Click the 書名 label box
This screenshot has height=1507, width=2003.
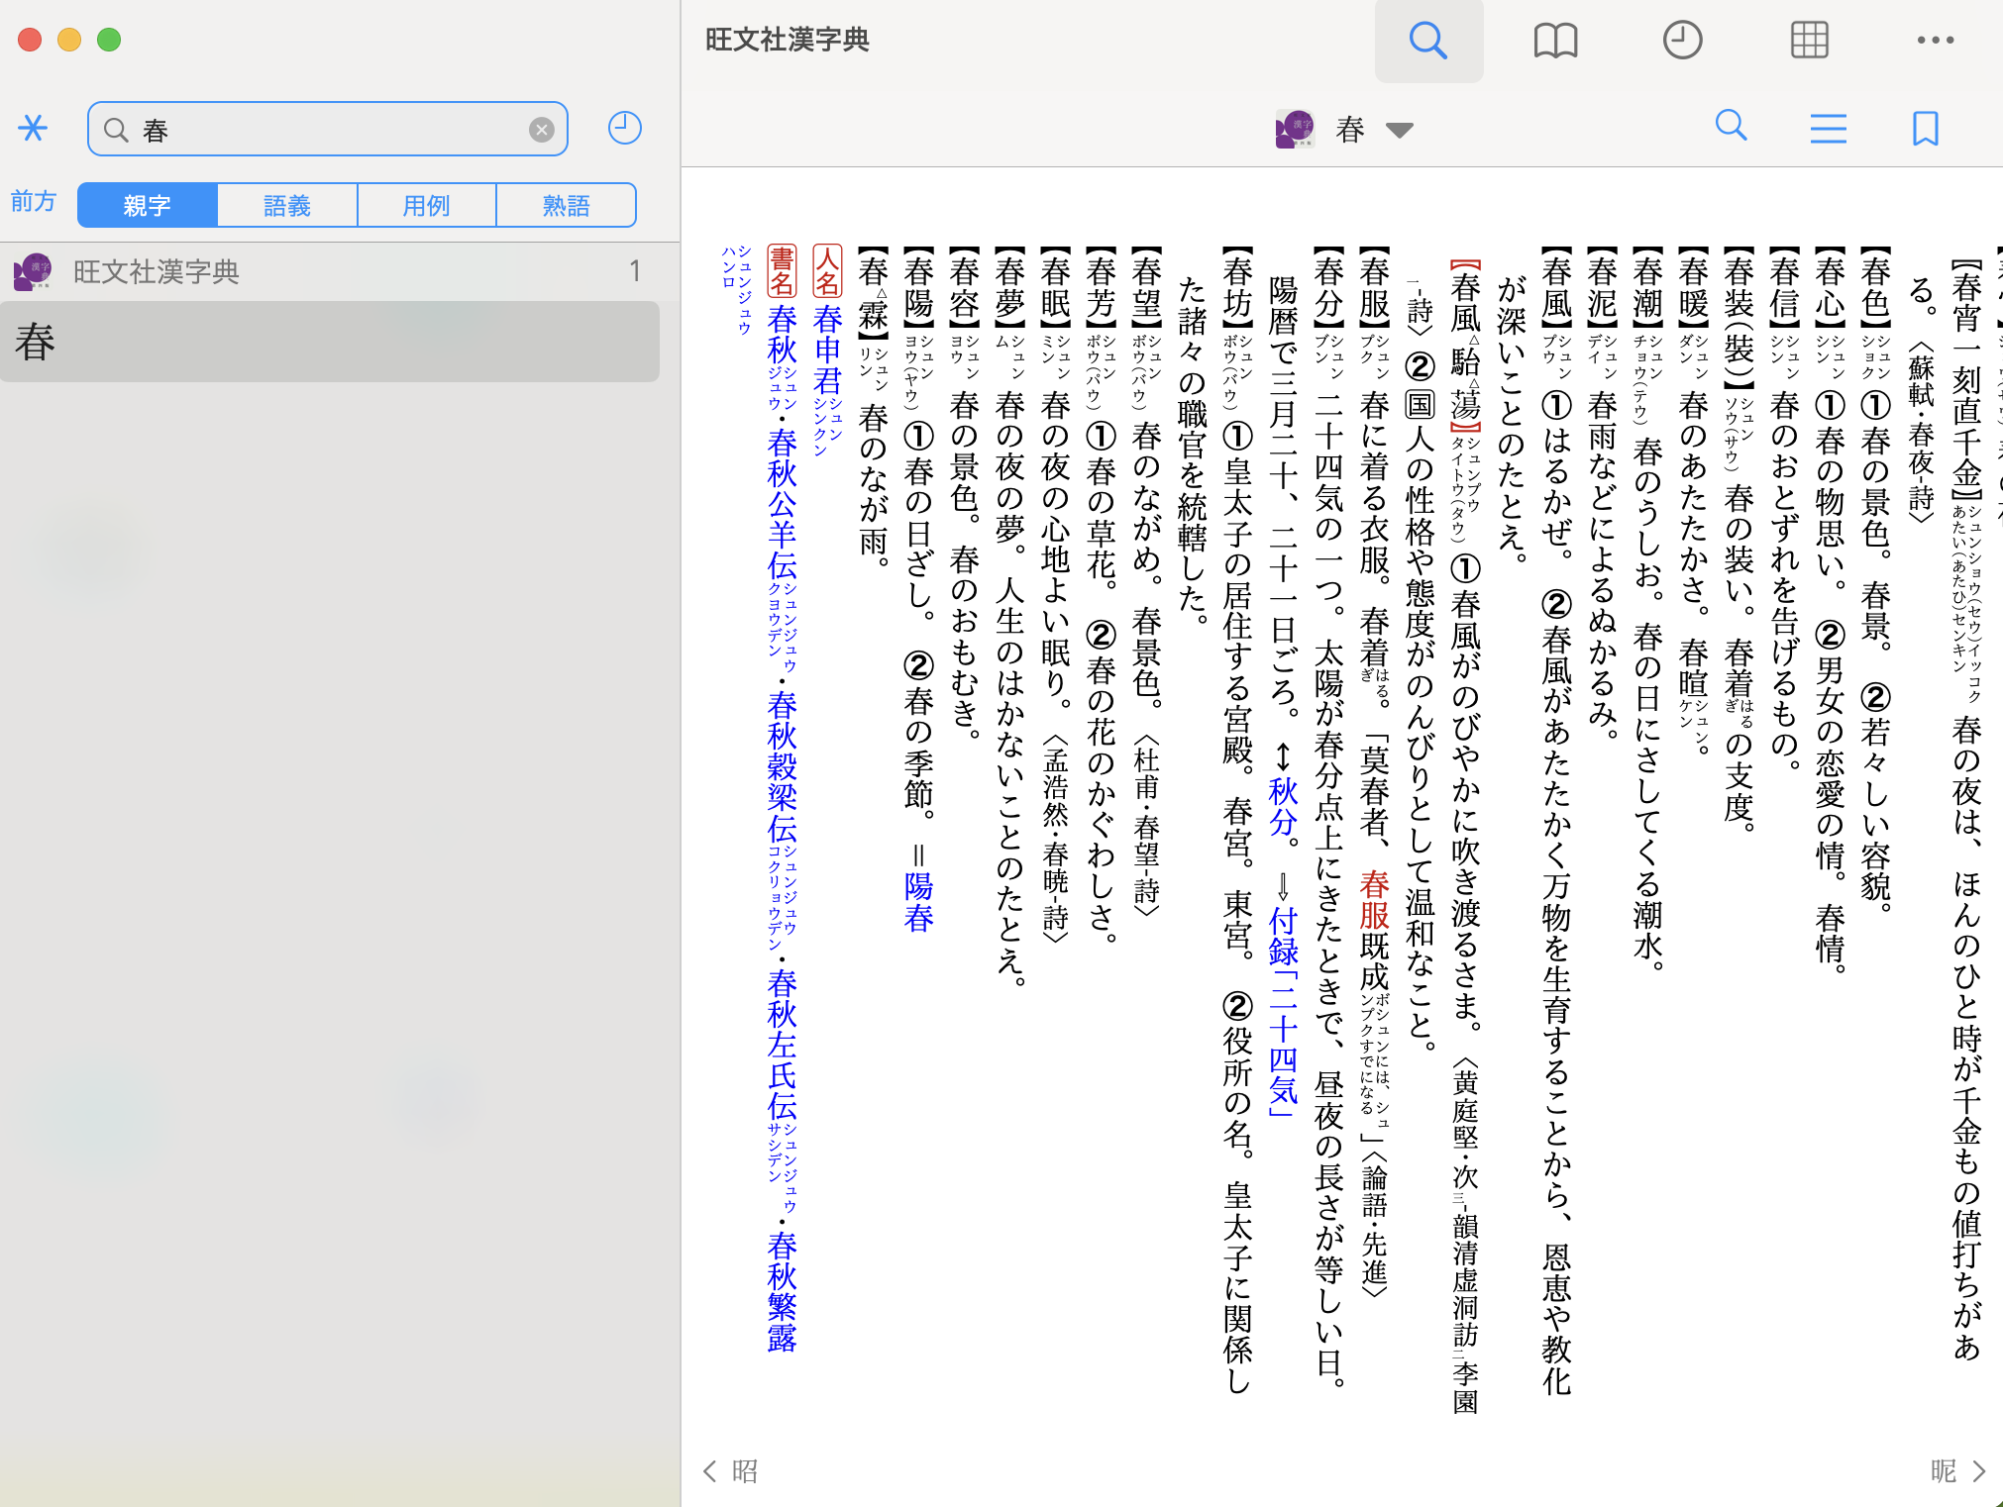782,271
